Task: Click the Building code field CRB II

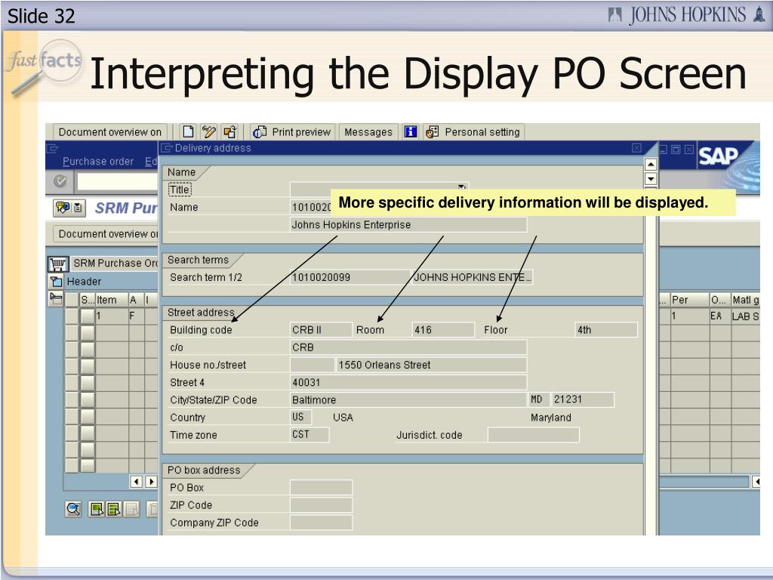Action: [x=321, y=330]
